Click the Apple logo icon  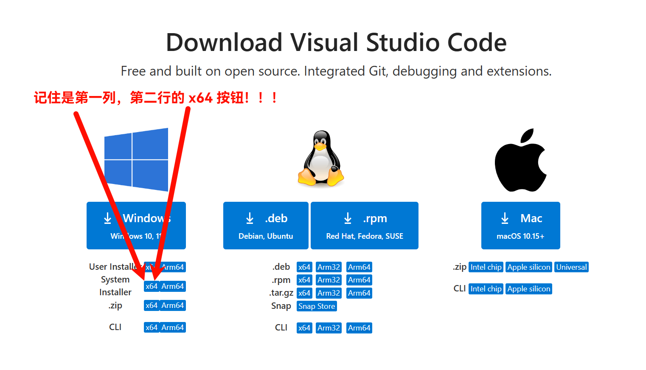[521, 160]
